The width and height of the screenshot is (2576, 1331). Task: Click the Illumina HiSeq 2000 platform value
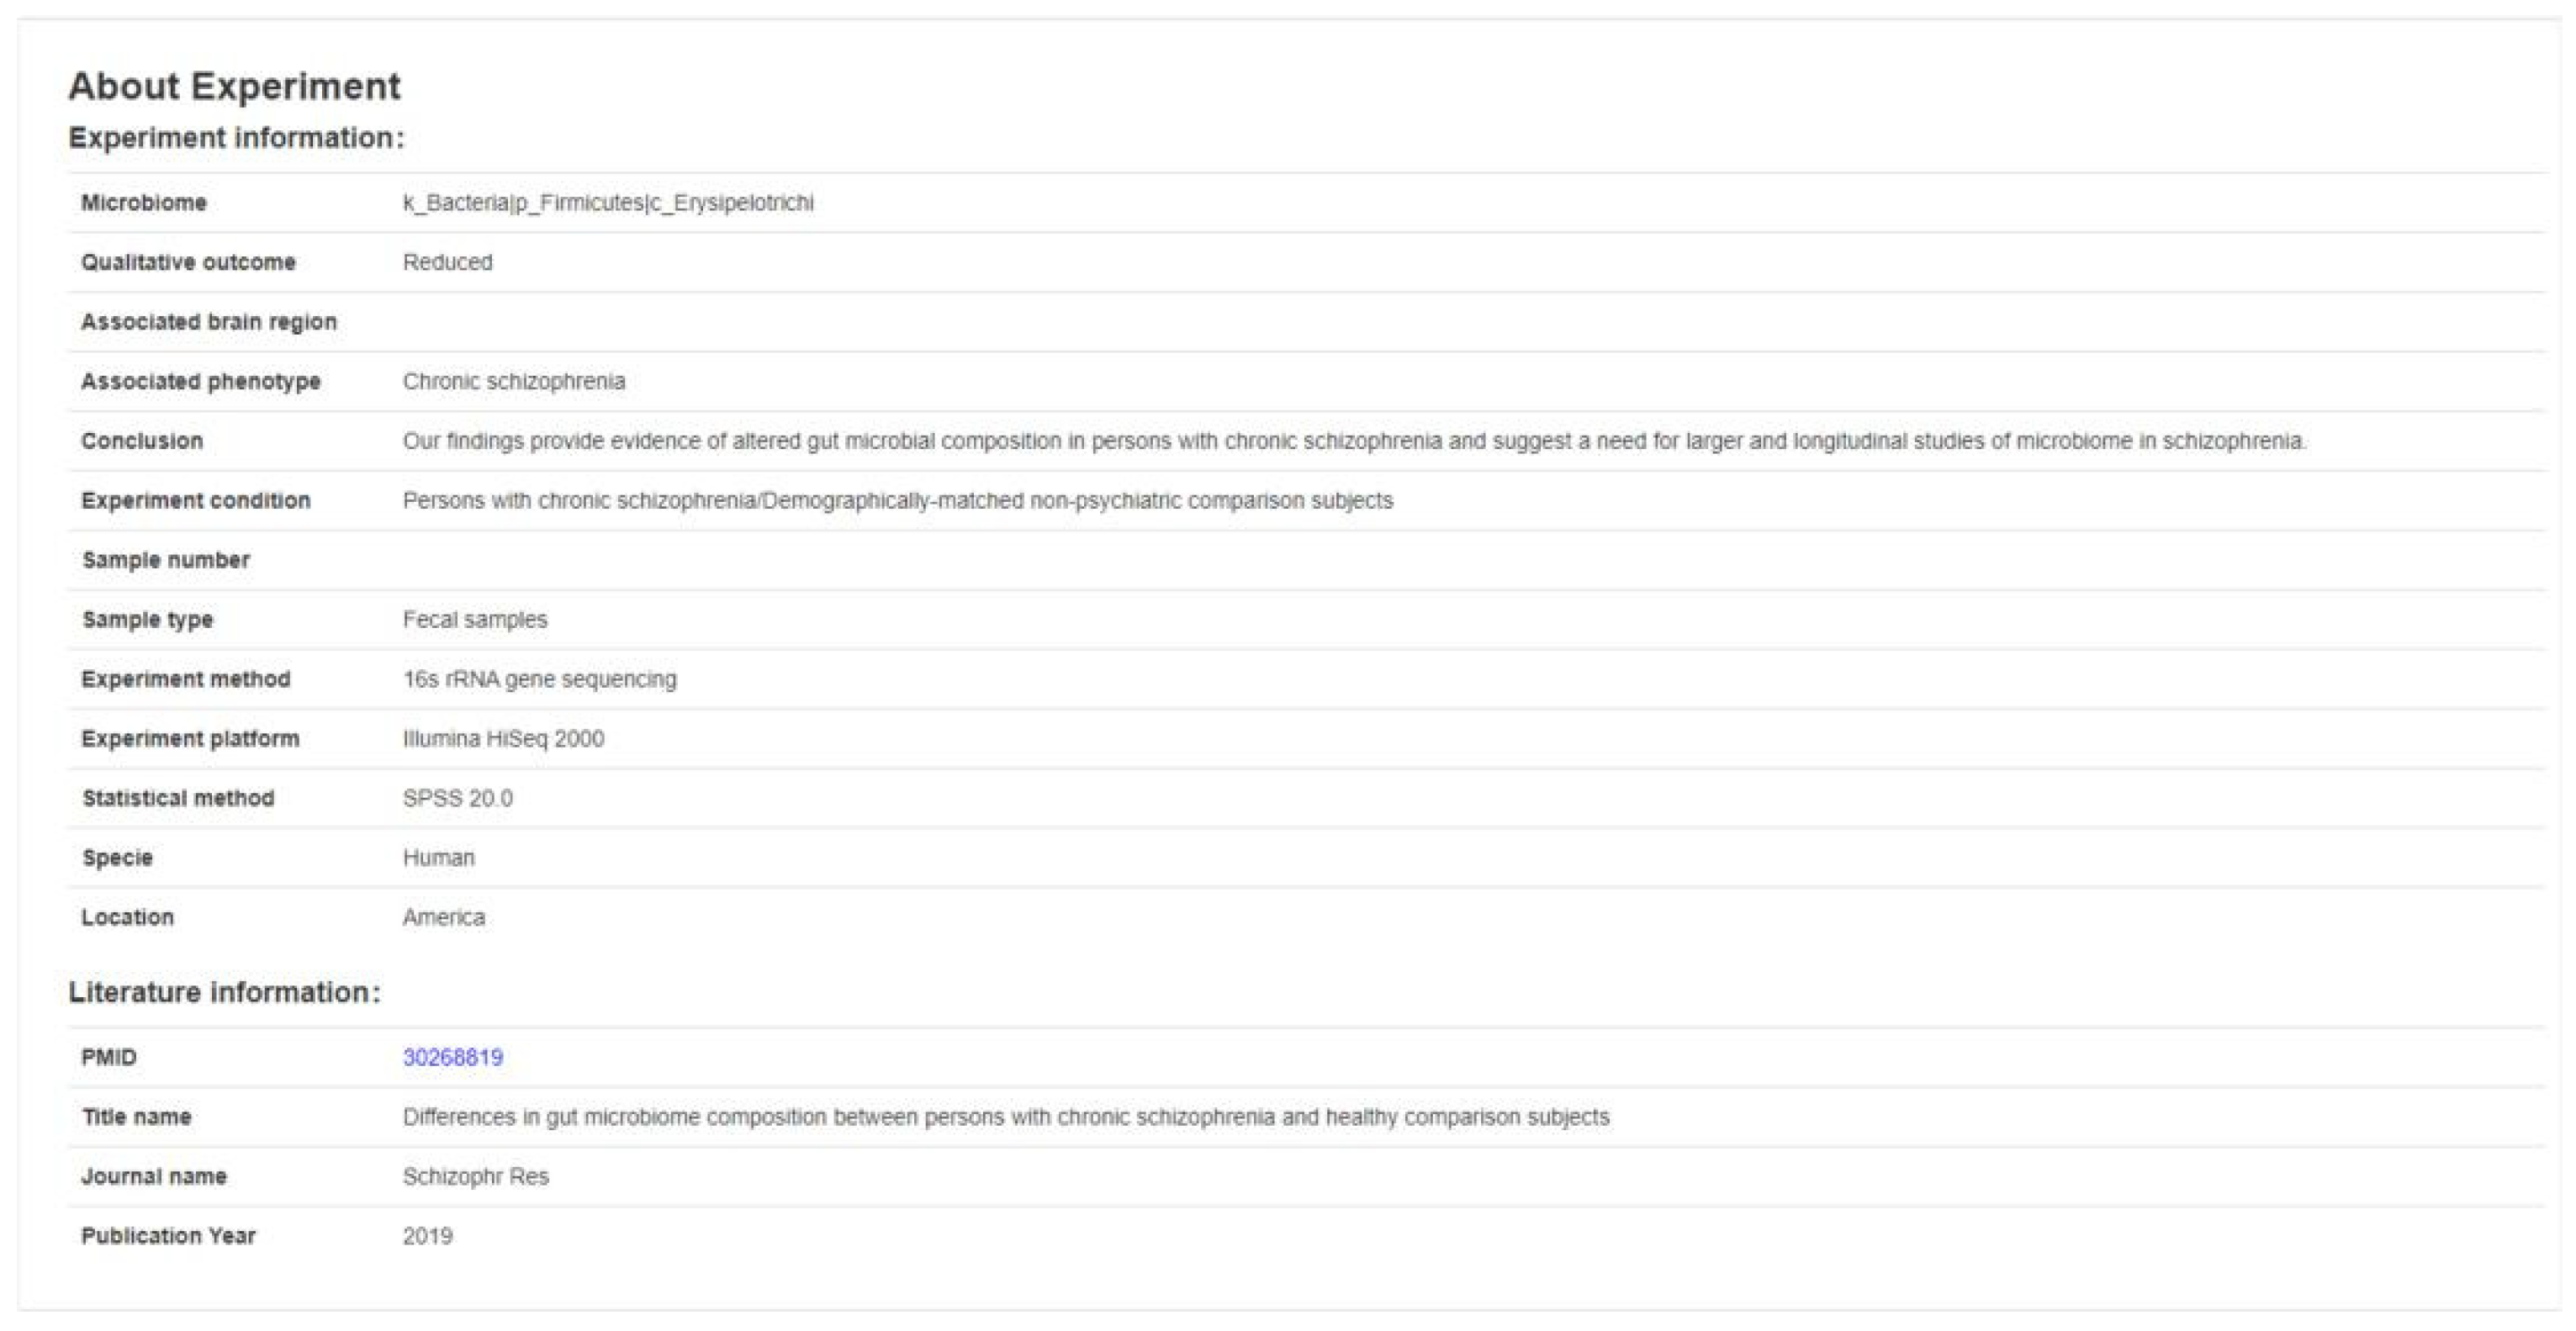point(503,738)
